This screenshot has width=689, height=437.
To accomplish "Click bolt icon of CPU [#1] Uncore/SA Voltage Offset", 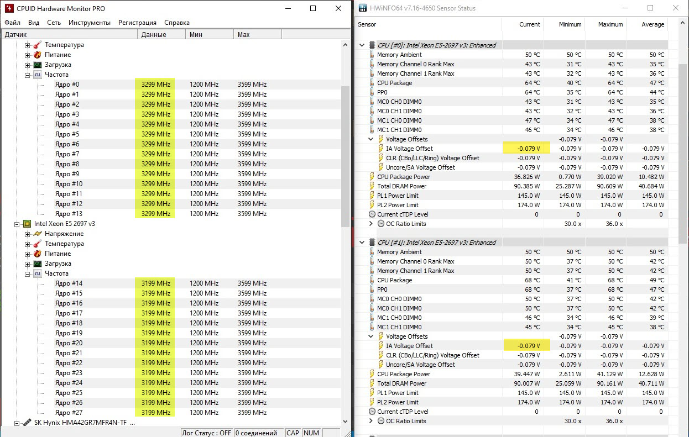I will 380,365.
